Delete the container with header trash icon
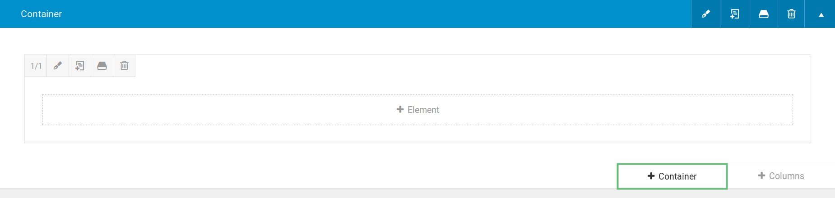 coord(791,14)
